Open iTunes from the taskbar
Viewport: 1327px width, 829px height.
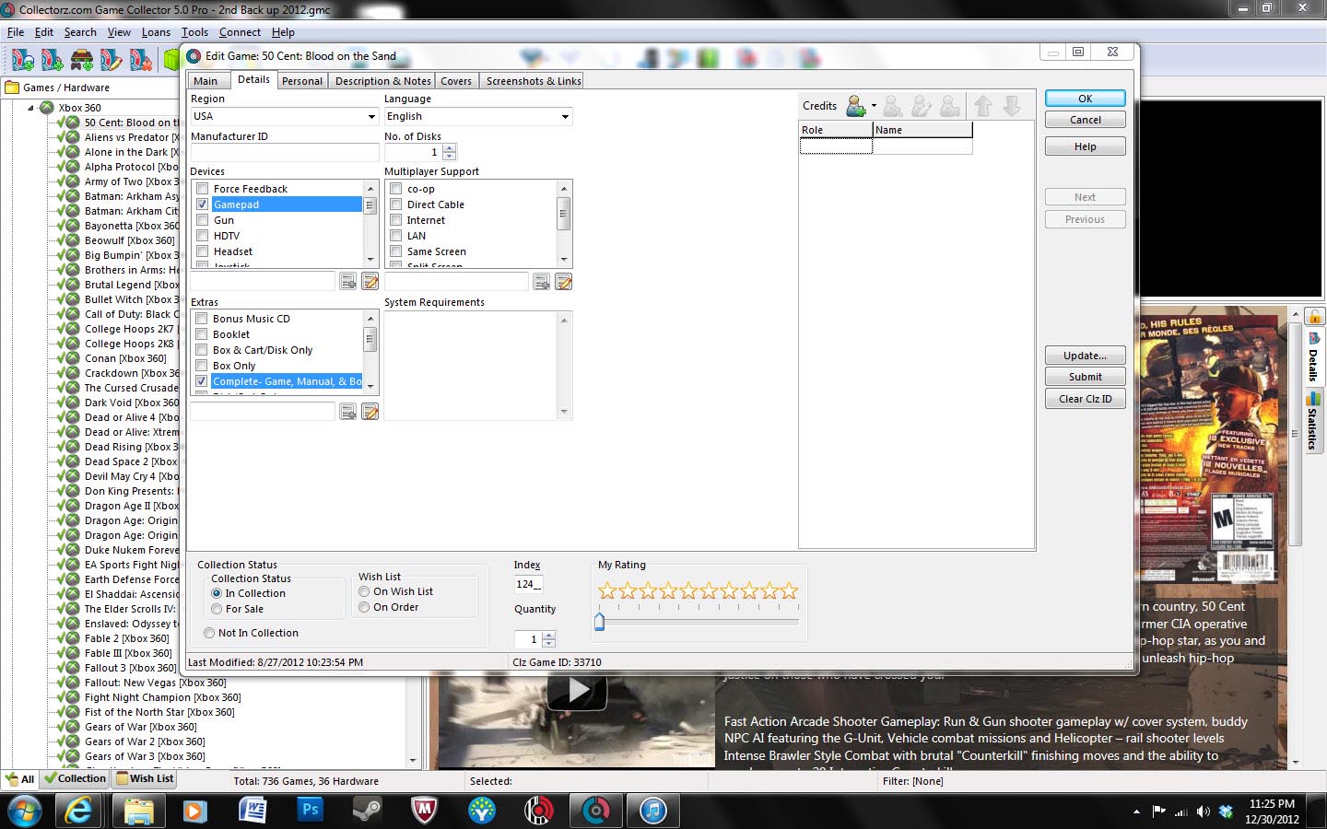(653, 811)
